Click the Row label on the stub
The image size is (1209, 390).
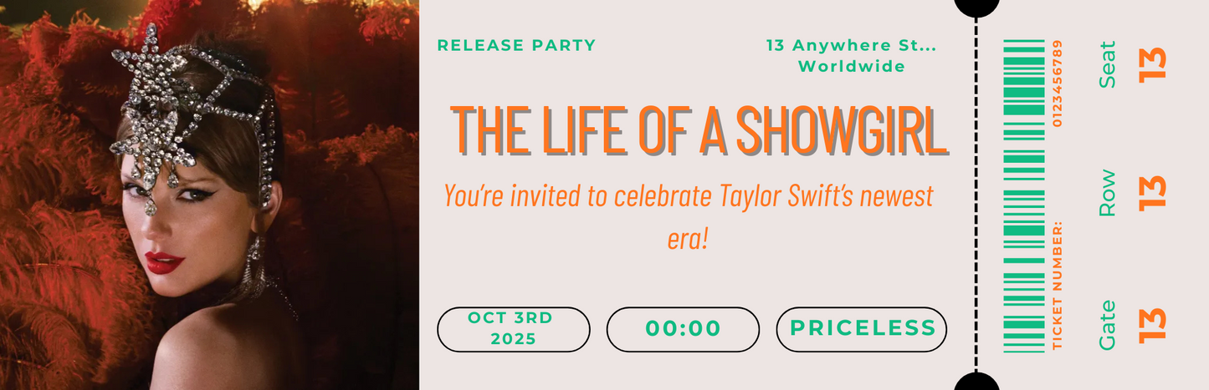1108,193
